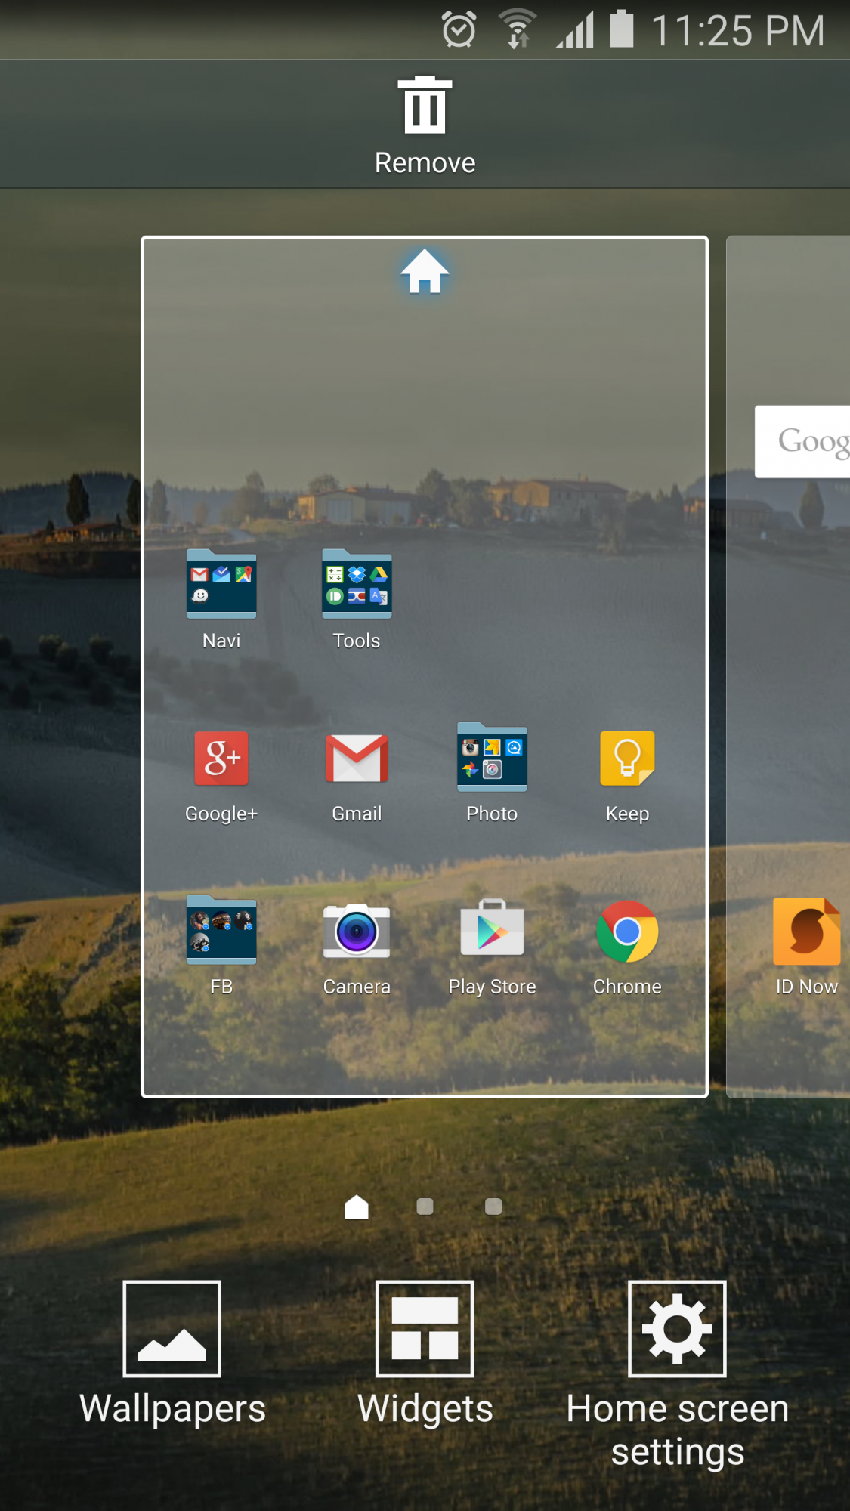The image size is (850, 1511).
Task: Set main page with the home icon
Action: click(425, 271)
